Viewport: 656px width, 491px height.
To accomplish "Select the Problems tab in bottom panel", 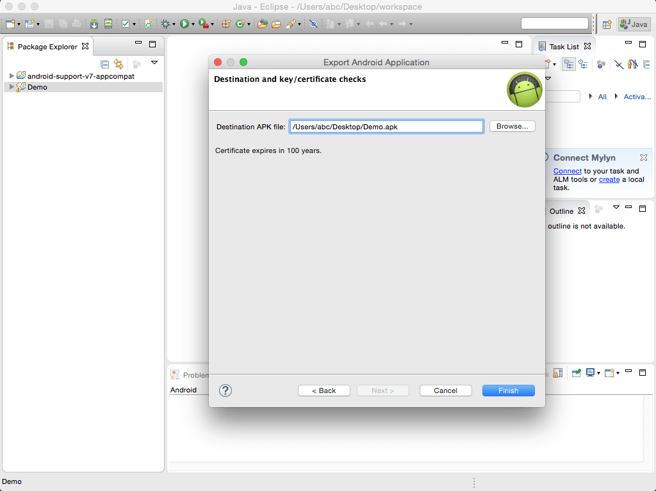I will coord(190,375).
